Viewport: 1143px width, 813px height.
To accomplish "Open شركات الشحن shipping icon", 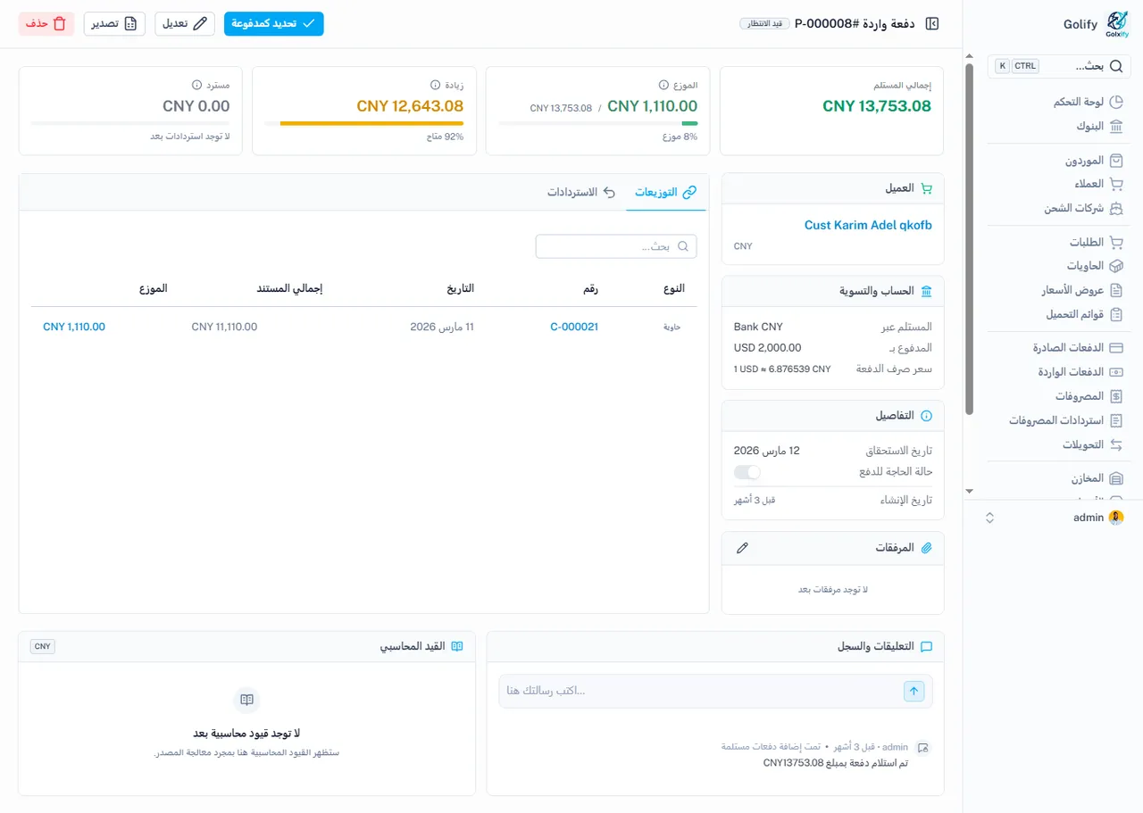I will 1116,209.
